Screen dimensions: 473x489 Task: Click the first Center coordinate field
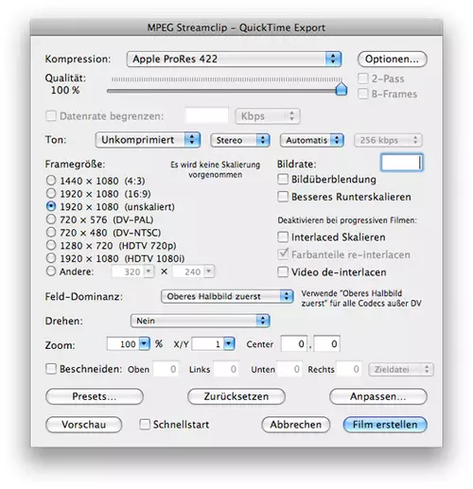294,343
